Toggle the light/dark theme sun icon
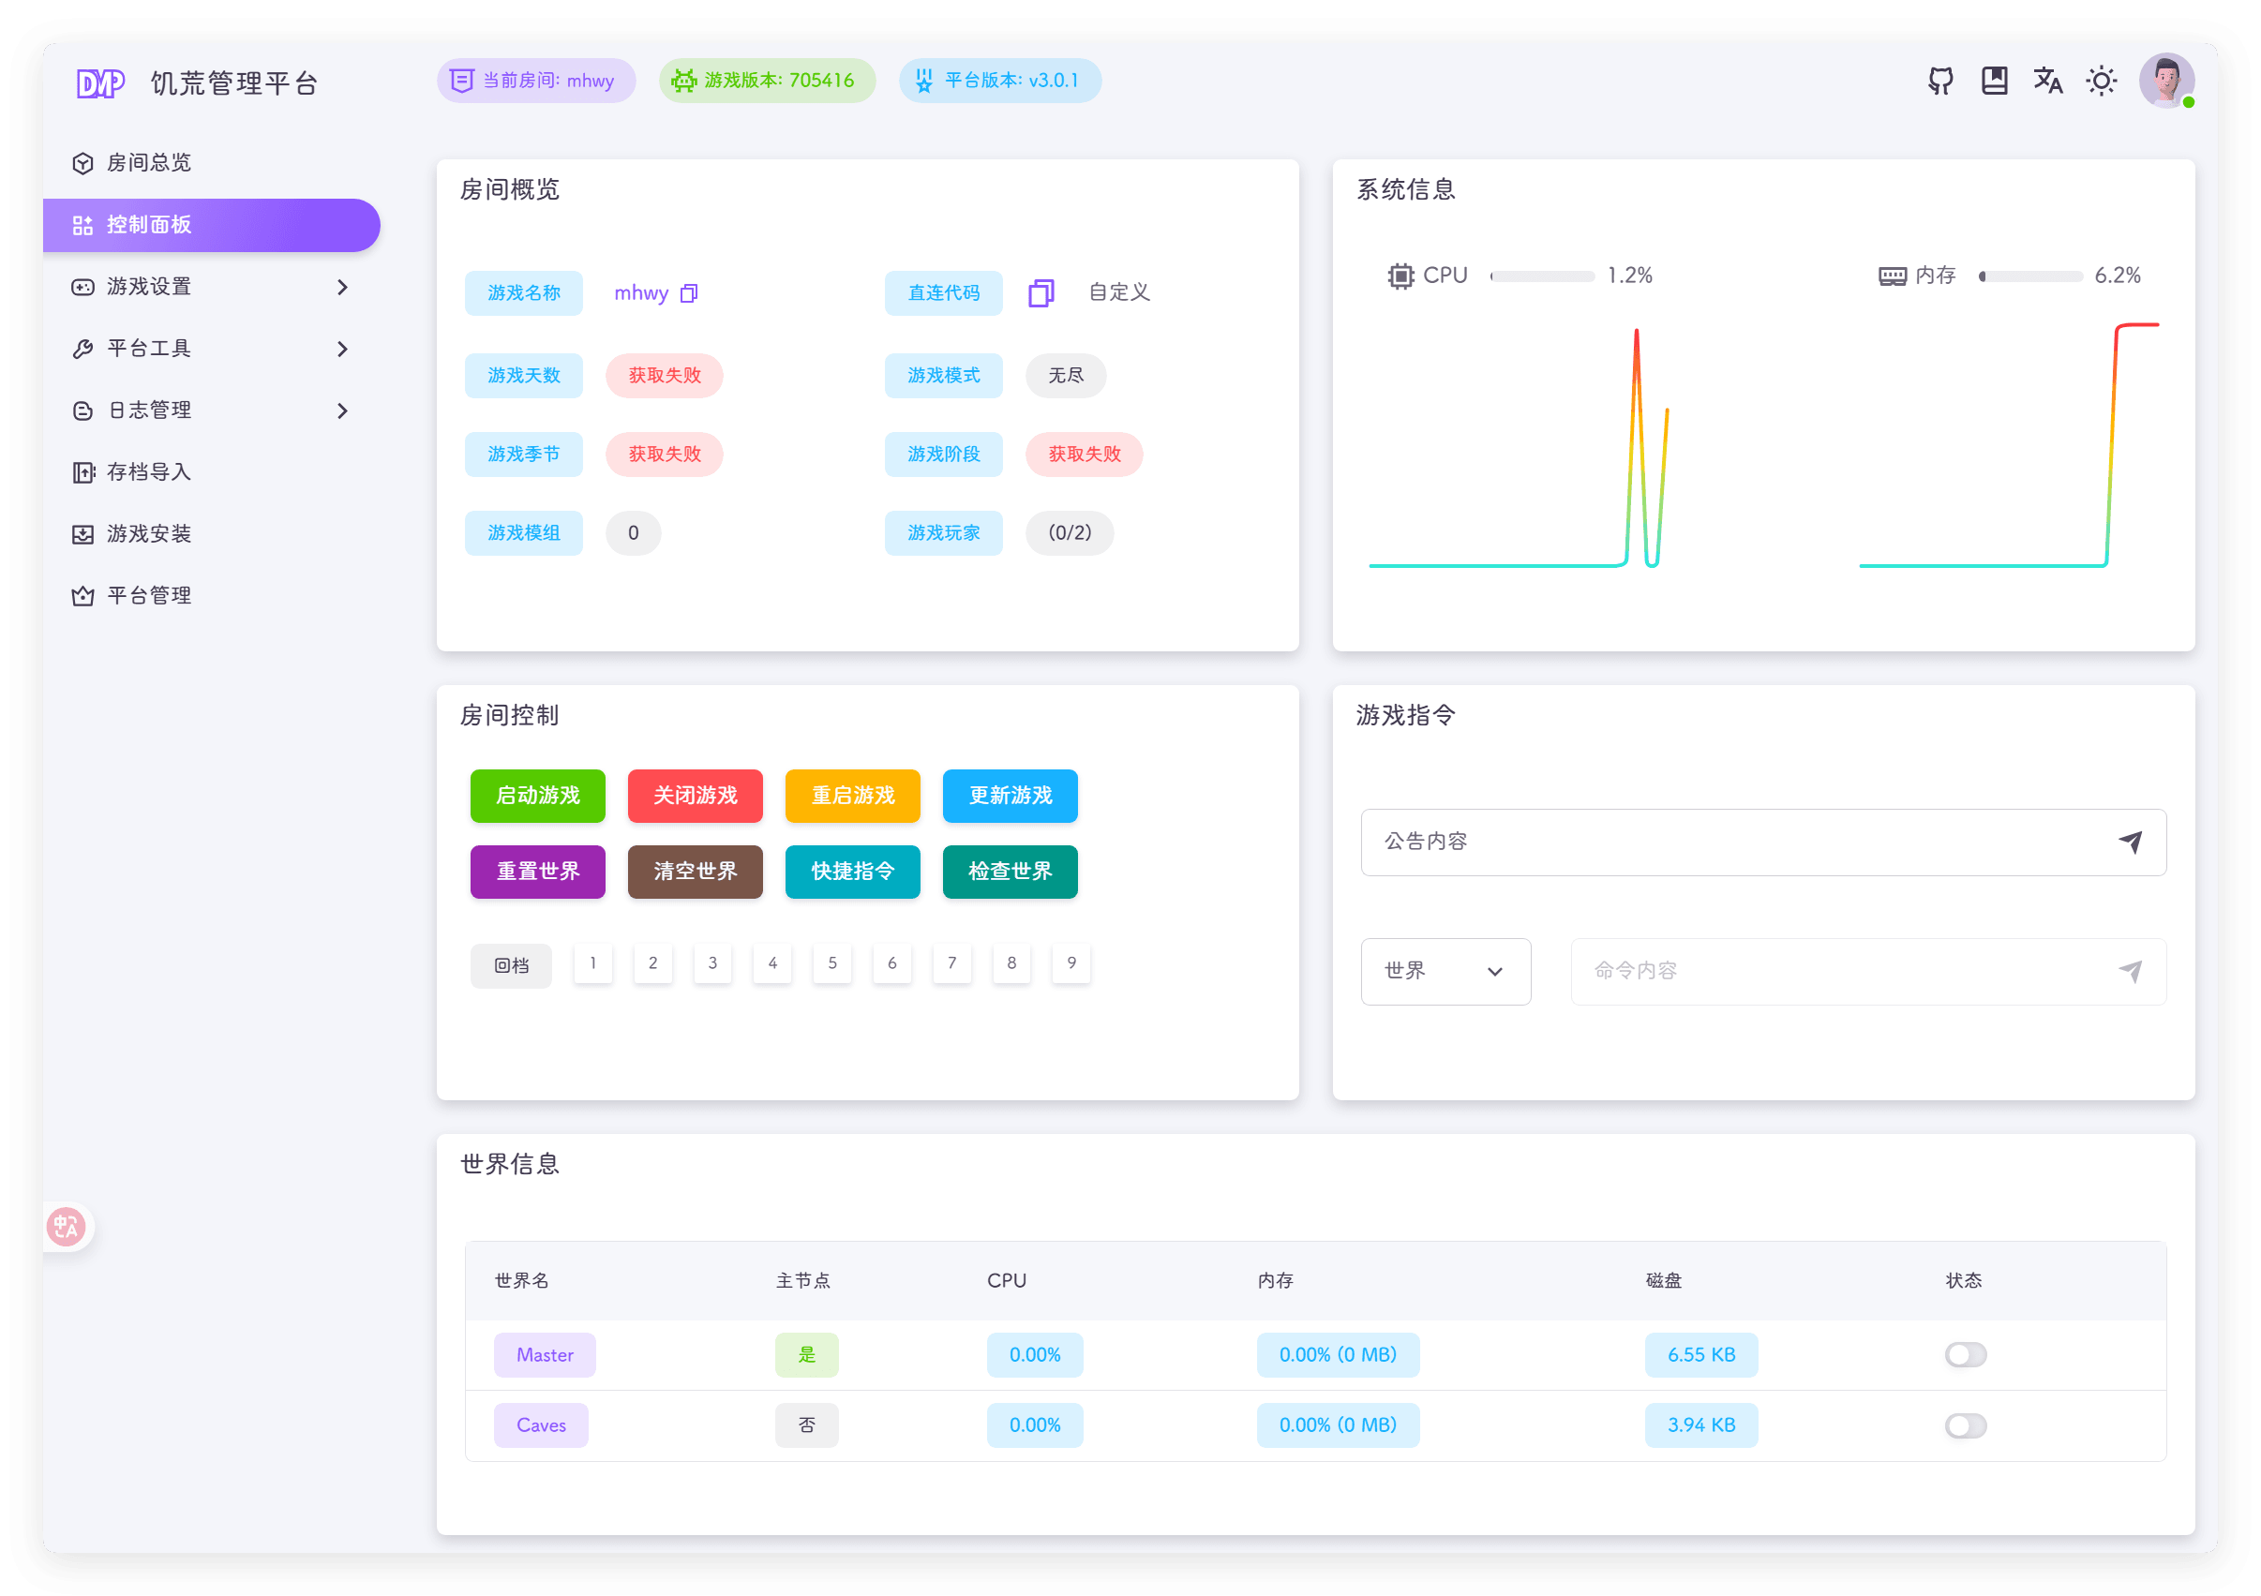This screenshot has width=2261, height=1596. [x=2101, y=81]
